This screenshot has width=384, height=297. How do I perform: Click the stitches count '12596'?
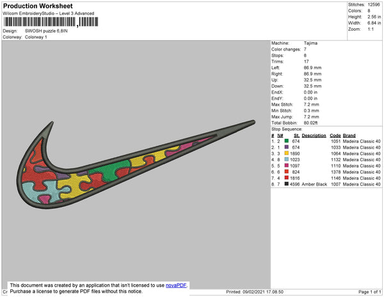(x=374, y=4)
